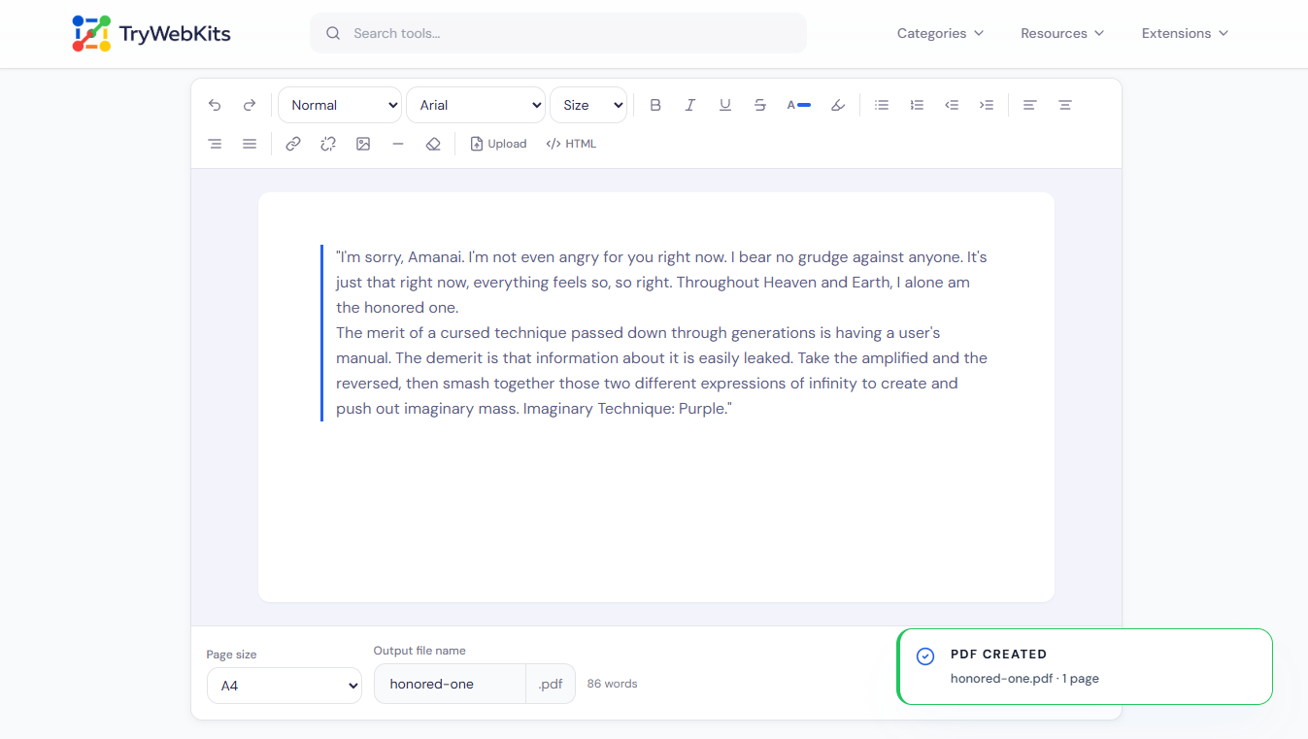This screenshot has height=739, width=1308.
Task: Click the '86 words' counter
Action: tap(613, 684)
